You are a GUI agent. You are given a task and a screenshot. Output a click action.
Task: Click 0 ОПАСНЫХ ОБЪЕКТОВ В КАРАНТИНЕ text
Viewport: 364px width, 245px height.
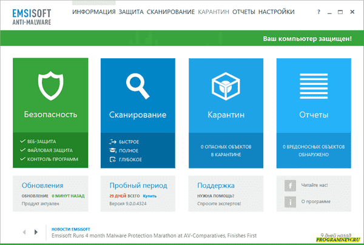point(226,150)
